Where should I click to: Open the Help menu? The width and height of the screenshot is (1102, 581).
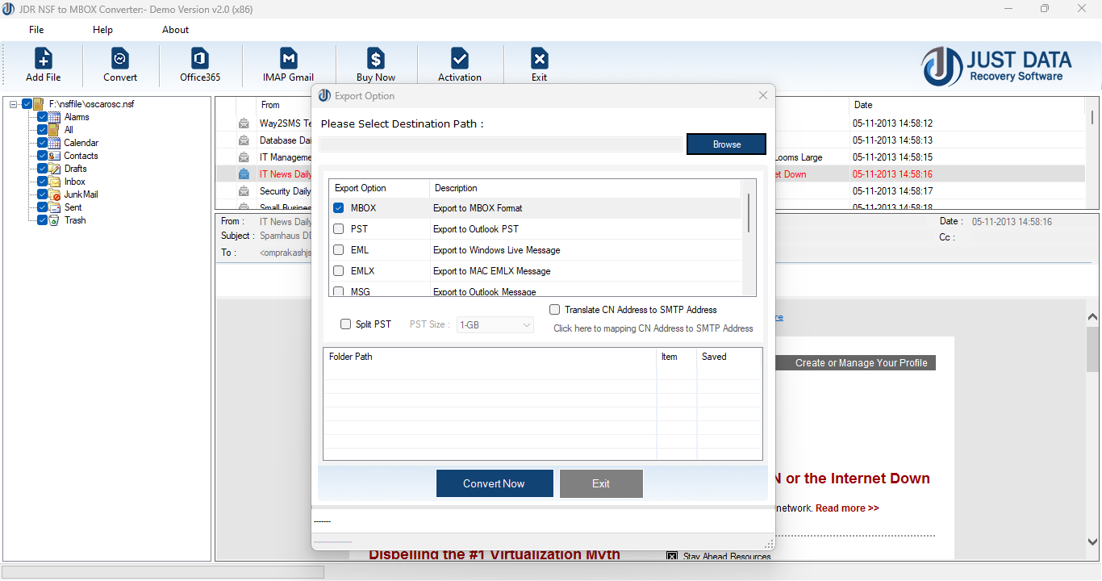coord(103,30)
